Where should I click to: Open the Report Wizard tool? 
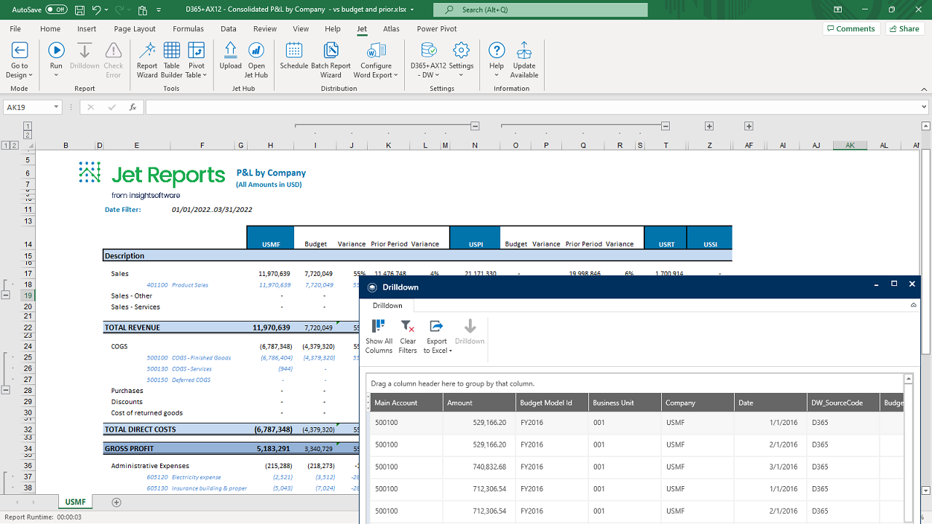(147, 60)
